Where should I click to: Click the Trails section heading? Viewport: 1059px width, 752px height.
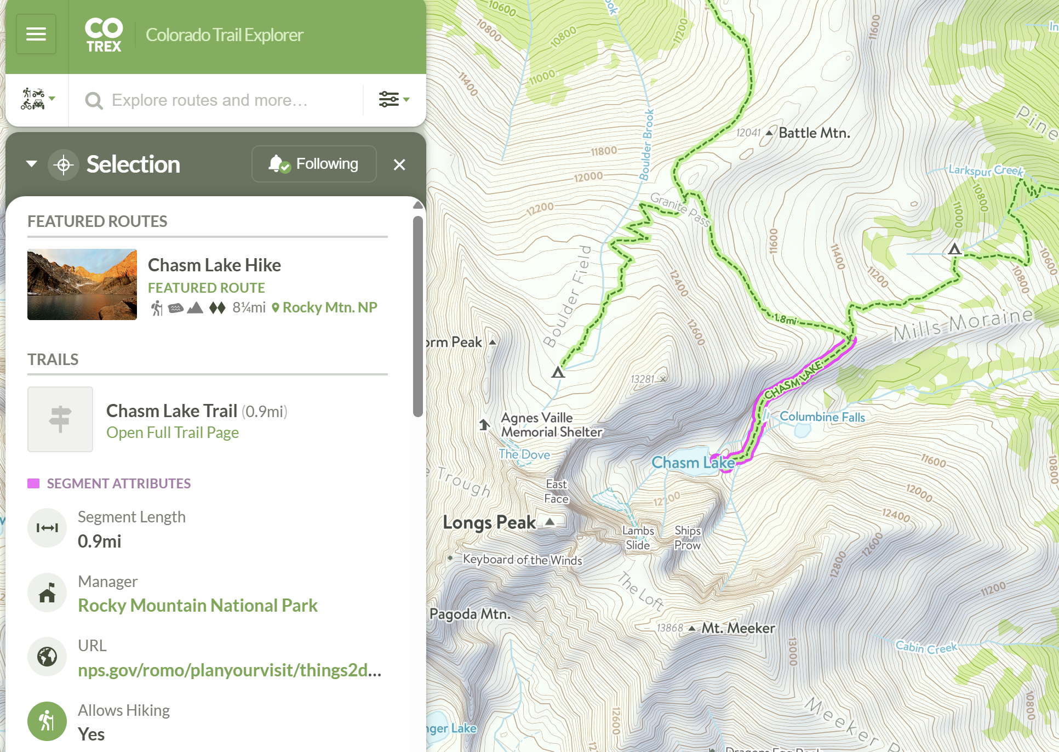(53, 360)
